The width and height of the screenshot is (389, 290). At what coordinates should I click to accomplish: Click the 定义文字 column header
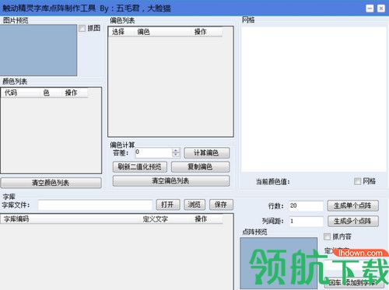166,219
